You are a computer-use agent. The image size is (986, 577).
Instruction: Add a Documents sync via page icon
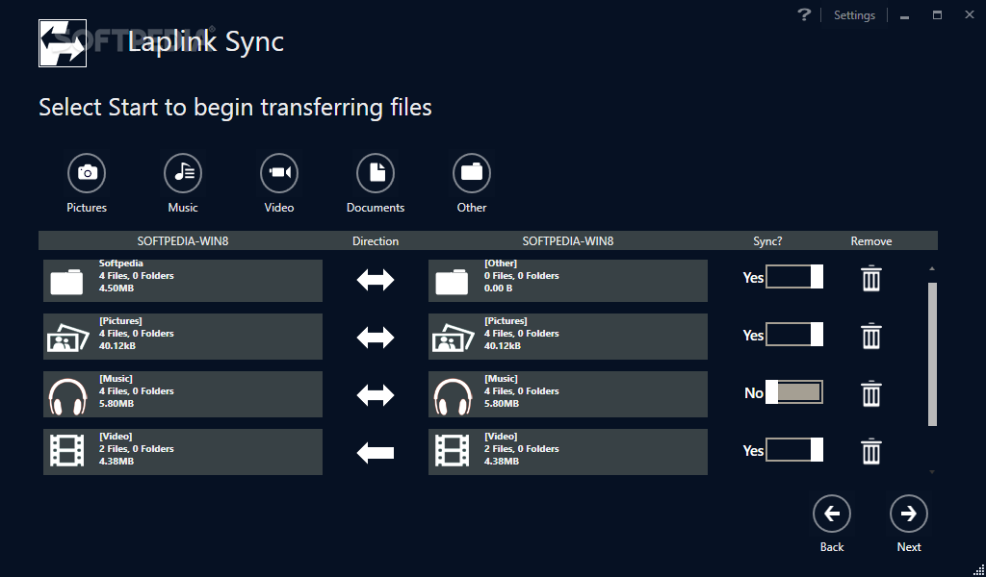(376, 173)
